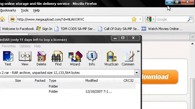The image size is (195, 109).
Task: Open WinRAR Options menu
Action: (25, 46)
